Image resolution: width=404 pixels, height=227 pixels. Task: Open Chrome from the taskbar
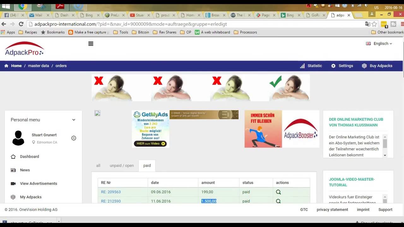(x=22, y=6)
